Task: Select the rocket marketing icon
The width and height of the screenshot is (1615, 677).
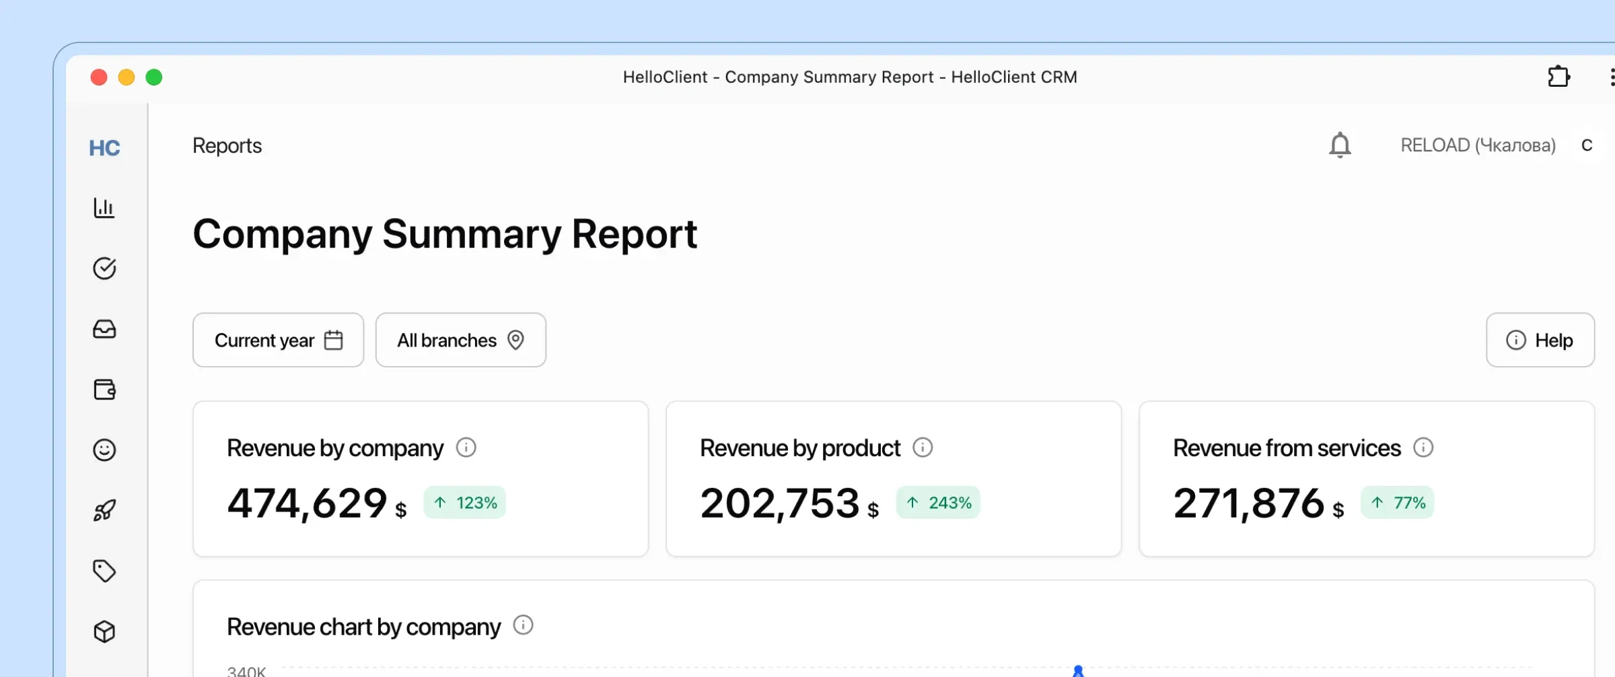Action: point(104,509)
